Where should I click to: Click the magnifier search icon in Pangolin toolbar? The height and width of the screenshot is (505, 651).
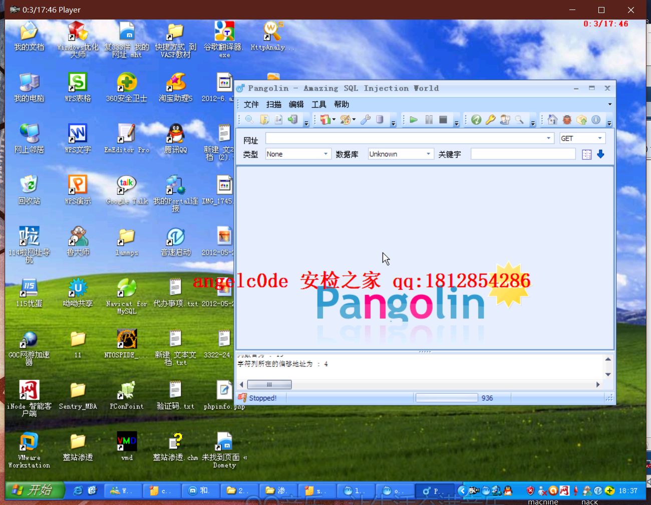tap(249, 120)
